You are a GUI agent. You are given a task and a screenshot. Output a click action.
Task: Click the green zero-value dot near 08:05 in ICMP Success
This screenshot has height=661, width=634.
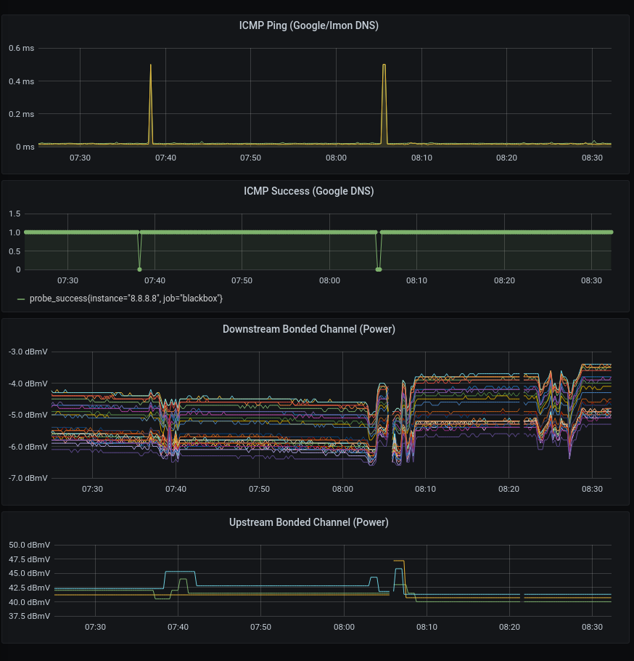(379, 269)
